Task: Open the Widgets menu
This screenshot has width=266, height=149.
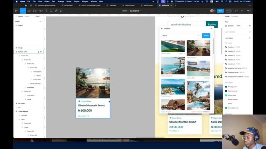Action: [x=85, y=1]
